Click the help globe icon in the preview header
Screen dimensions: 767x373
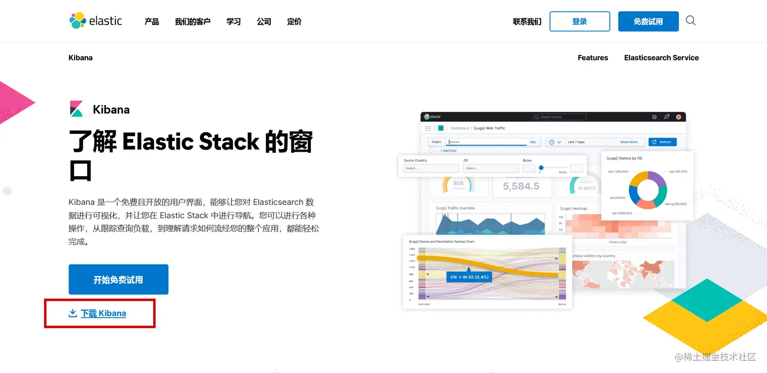coord(654,117)
